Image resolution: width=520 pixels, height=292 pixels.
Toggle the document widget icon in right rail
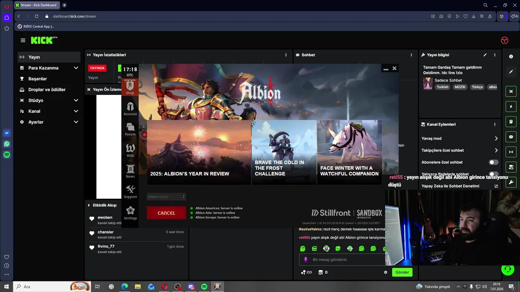click(x=511, y=122)
